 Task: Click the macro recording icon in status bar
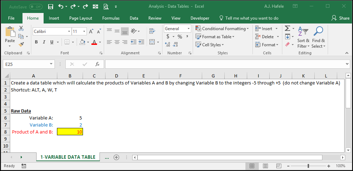(24, 166)
